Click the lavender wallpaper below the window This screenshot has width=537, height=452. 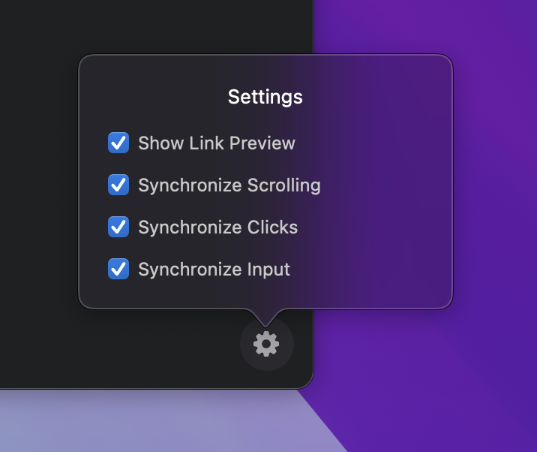[150, 424]
